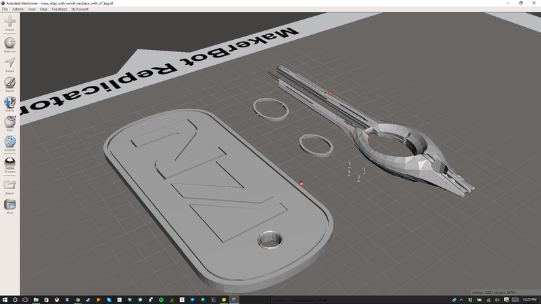The width and height of the screenshot is (541, 304).
Task: Open the View menu
Action: pos(31,9)
